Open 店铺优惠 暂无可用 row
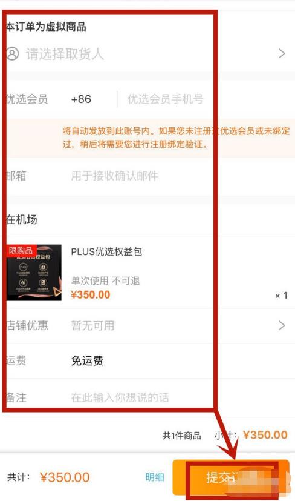 147,325
